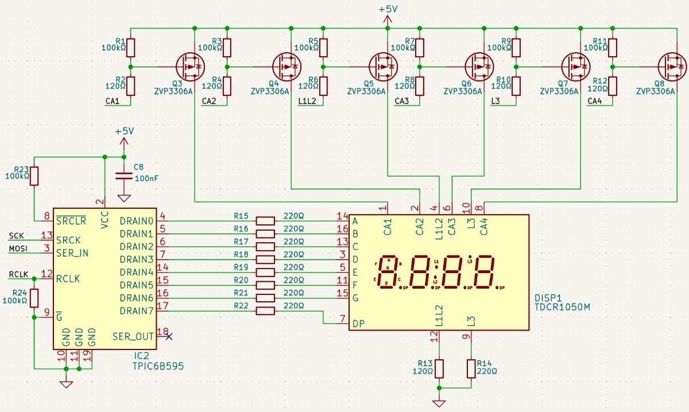Select the C8 100nF capacitor symbol
689x412 pixels.
click(123, 174)
